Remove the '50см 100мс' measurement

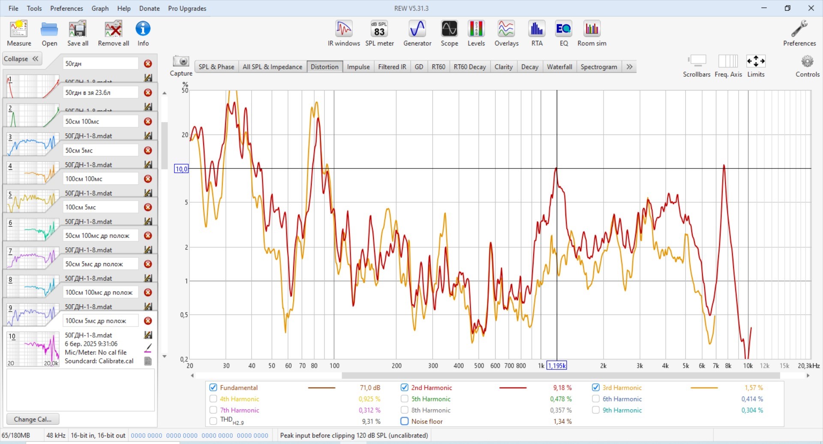[x=148, y=121]
